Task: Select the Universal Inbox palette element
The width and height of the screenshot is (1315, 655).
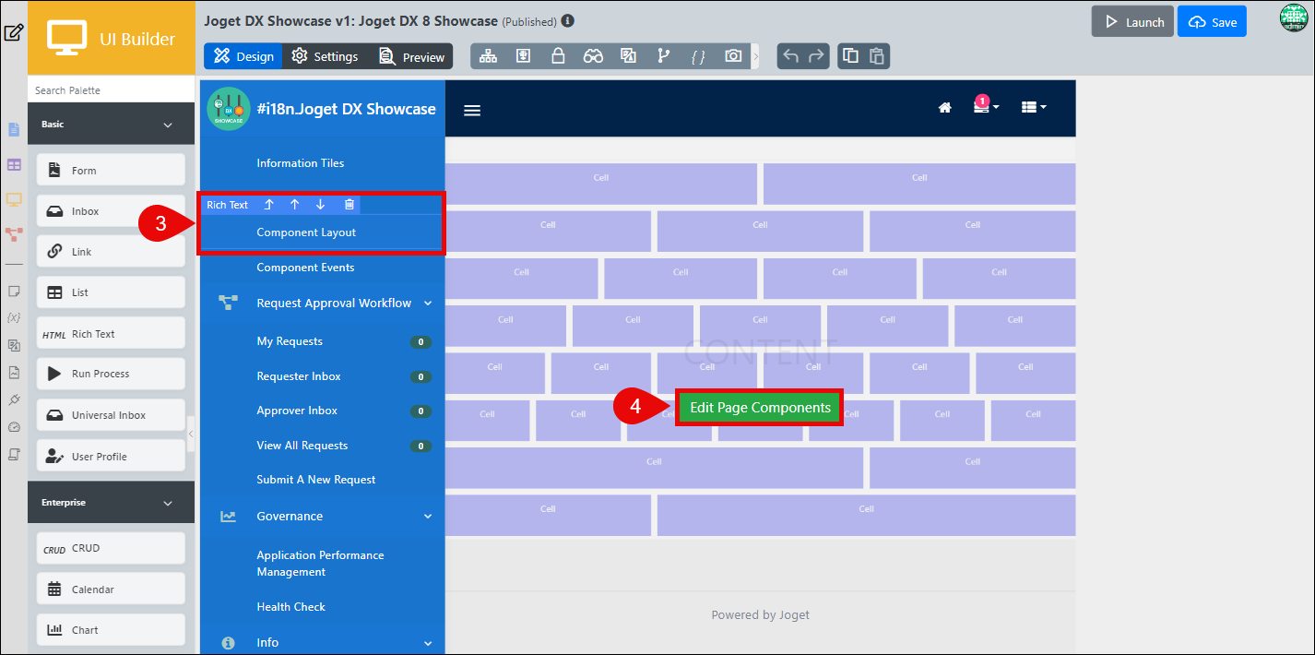Action: [x=111, y=415]
